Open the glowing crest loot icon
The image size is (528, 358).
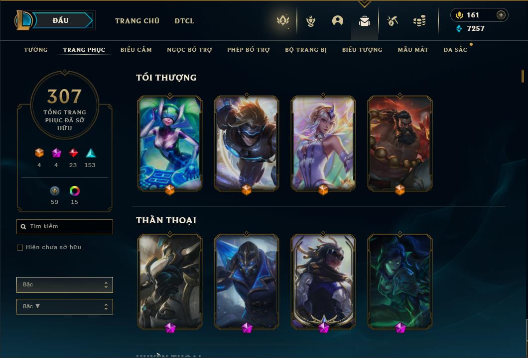coord(283,20)
